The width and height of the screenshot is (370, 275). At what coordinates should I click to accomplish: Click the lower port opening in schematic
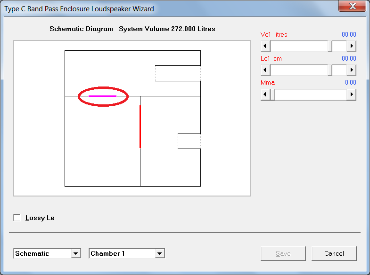[x=189, y=141]
